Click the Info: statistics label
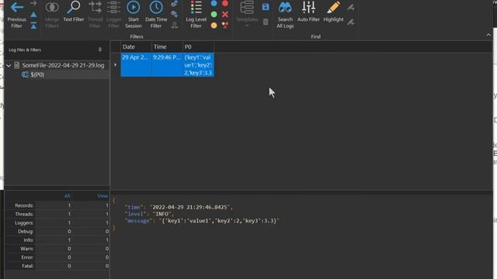 click(29, 240)
